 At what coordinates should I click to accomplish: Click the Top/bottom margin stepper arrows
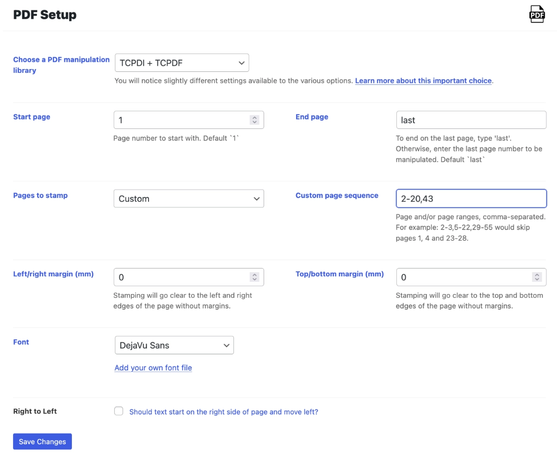click(x=537, y=277)
